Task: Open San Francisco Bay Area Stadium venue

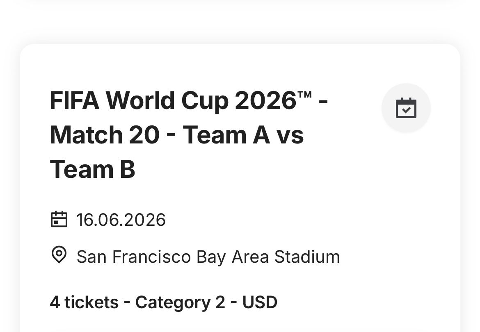Action: (208, 257)
